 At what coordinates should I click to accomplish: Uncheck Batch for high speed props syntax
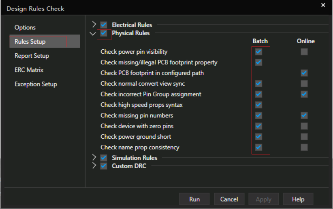(258, 105)
